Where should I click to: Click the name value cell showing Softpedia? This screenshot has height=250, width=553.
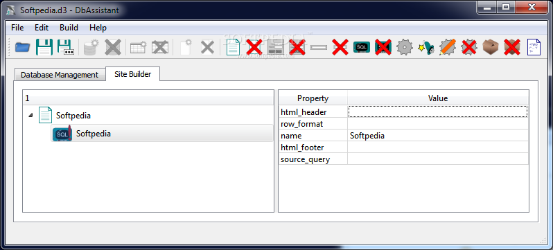438,136
